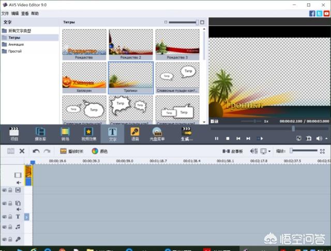The image size is (331, 251).
Task: Open the 编辑 (Edit) menu
Action: click(14, 13)
